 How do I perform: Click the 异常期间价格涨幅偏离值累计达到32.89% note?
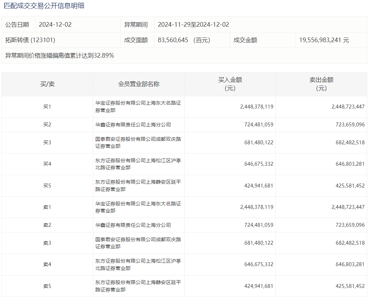click(x=60, y=55)
